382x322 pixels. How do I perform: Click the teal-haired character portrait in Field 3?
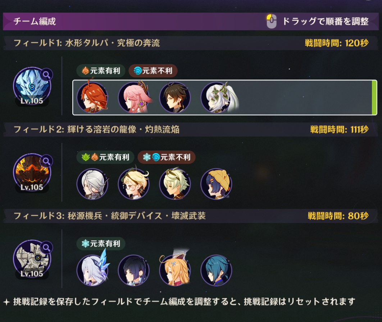pyautogui.click(x=216, y=270)
